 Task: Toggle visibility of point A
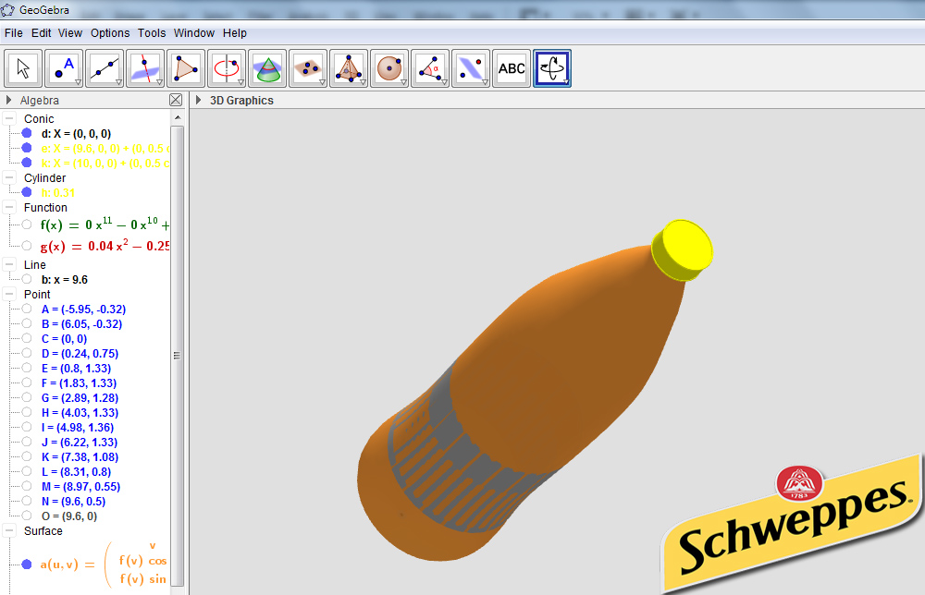point(27,309)
